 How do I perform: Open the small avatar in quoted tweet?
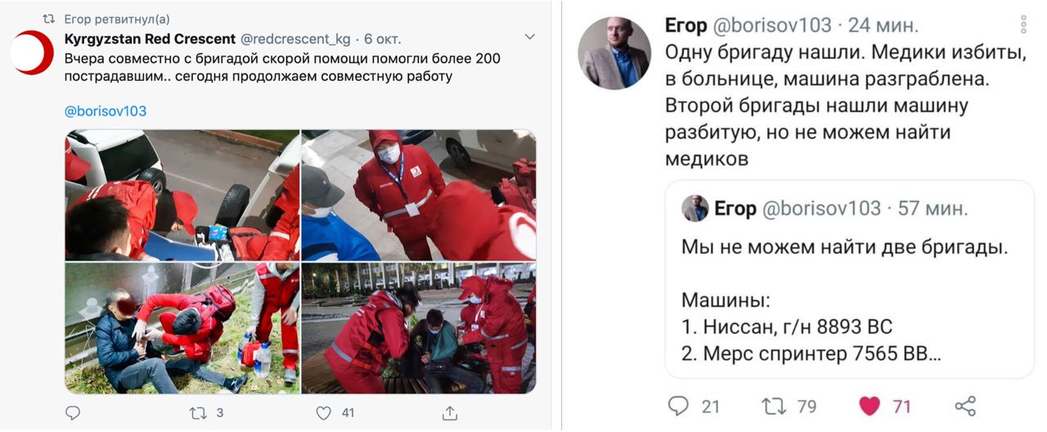point(695,208)
